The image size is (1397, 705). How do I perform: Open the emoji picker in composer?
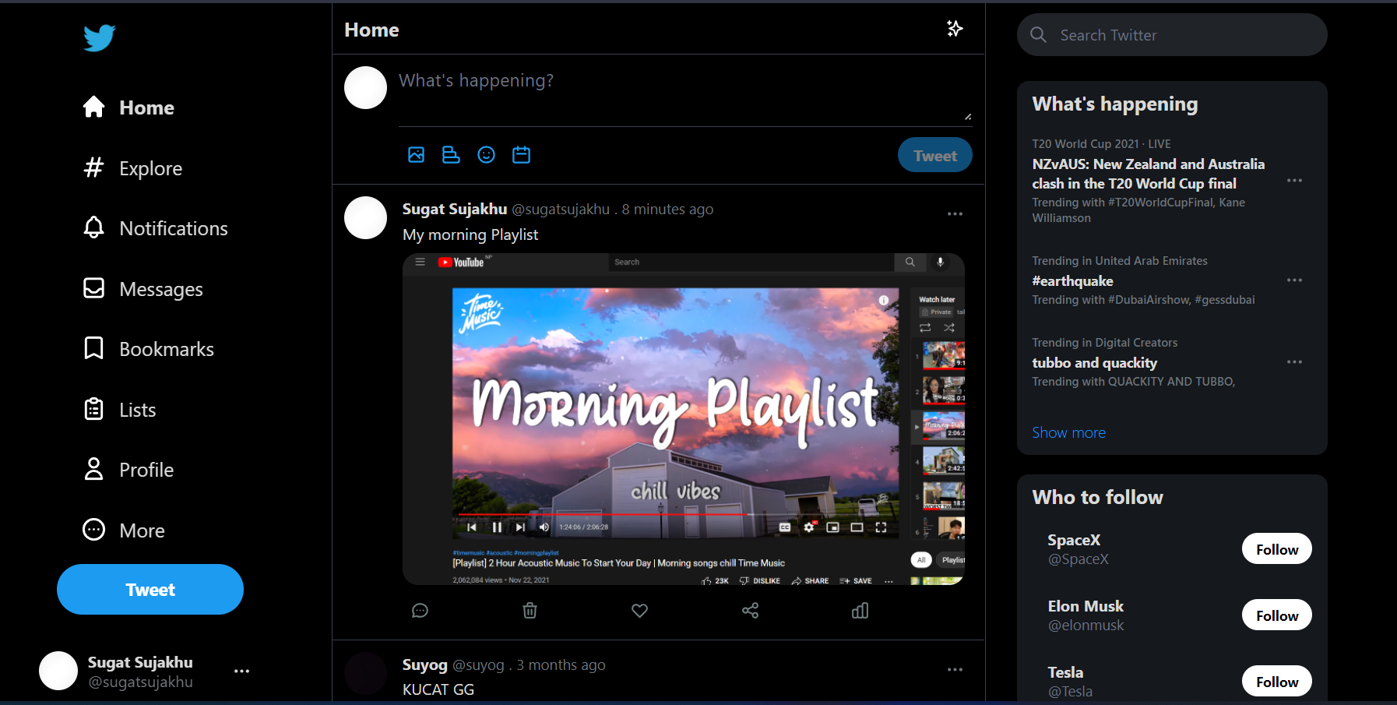coord(486,155)
